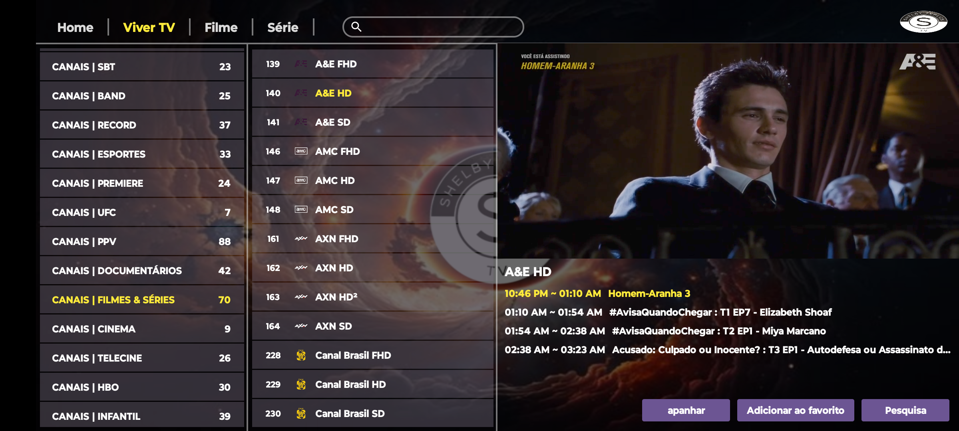Click the AXN SD channel logo icon
959x431 pixels.
(x=301, y=326)
